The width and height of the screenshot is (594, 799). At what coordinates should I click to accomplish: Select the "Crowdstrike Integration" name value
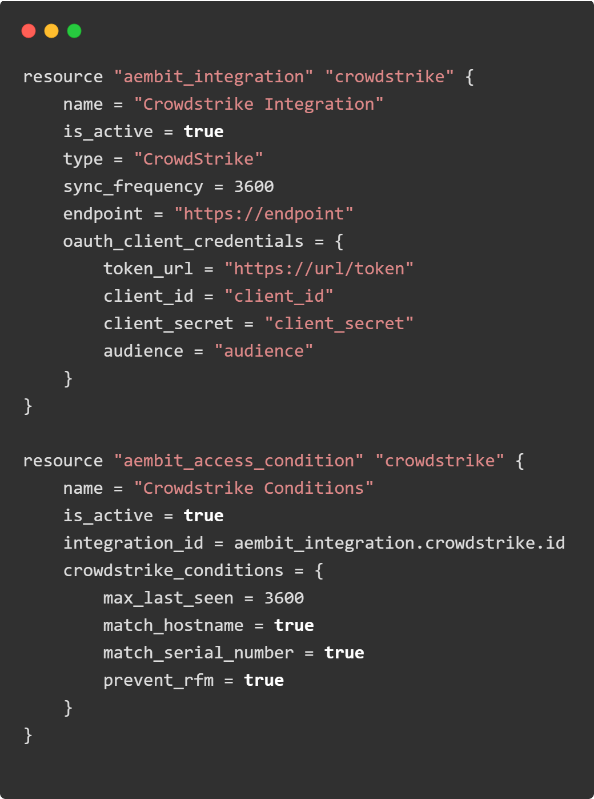coord(258,104)
